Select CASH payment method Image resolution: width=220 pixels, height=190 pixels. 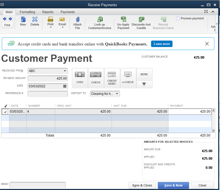80,78
